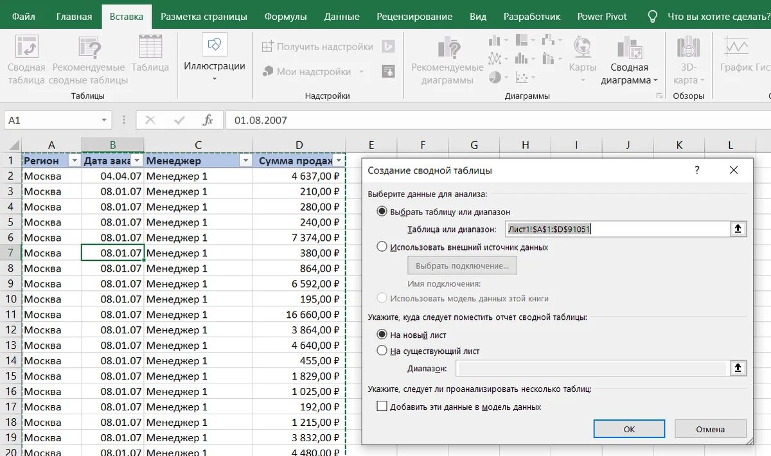This screenshot has height=456, width=771.
Task: Click Отмена in the dialog
Action: pos(711,429)
